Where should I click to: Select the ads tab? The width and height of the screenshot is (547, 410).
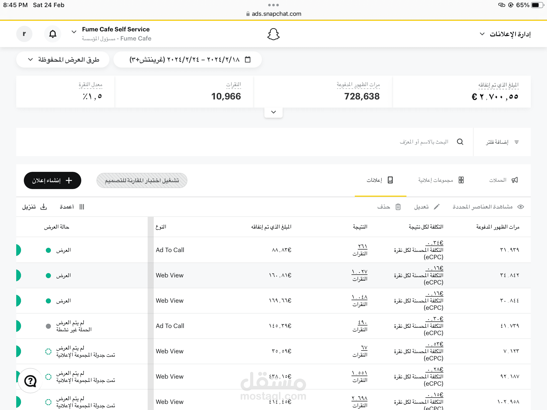point(380,180)
